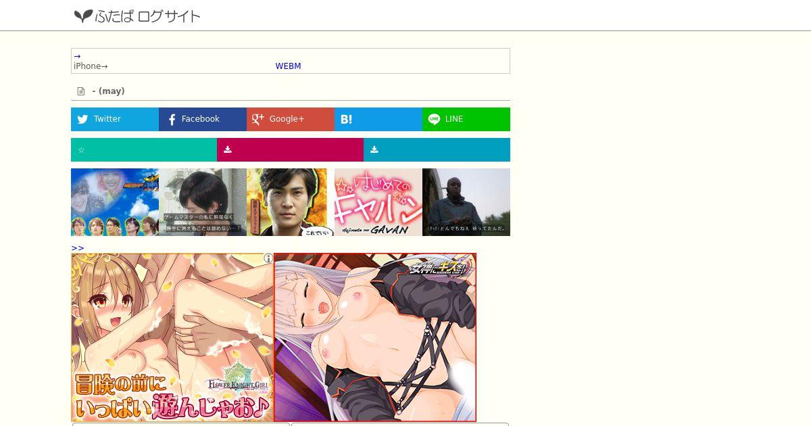This screenshot has height=426, width=811.
Task: Click the crimson download button
Action: pos(290,150)
